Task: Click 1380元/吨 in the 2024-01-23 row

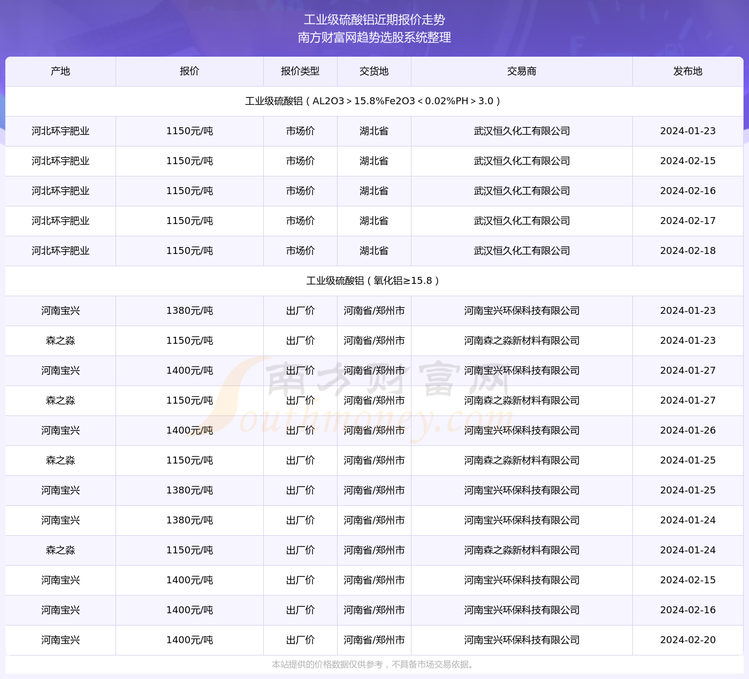Action: coord(189,311)
